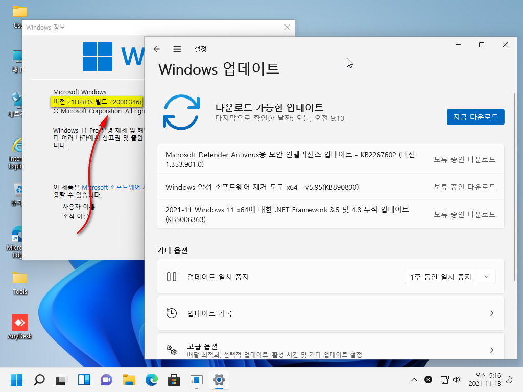
Task: Open taskbar Search
Action: [x=39, y=380]
